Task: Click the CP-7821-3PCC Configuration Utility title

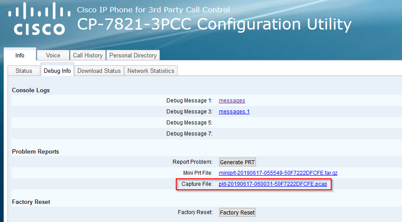Action: (x=214, y=25)
